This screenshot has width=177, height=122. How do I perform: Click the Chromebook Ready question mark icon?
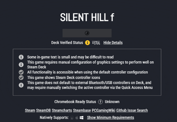point(100,102)
